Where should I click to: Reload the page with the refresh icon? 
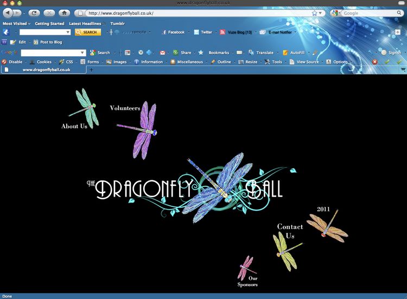pyautogui.click(x=34, y=12)
